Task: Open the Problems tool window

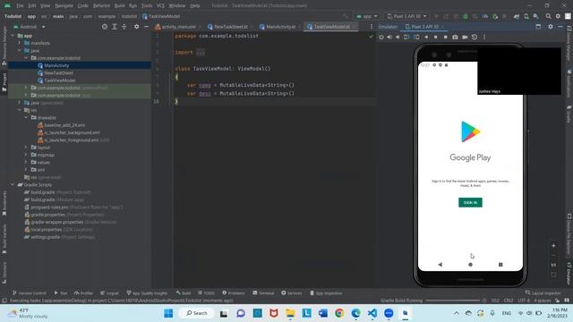Action: point(234,293)
